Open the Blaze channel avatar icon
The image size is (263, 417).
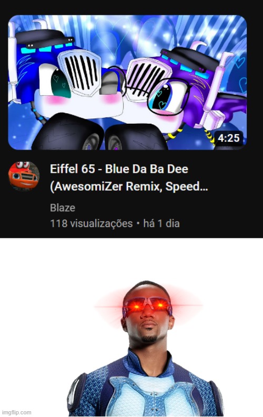[24, 176]
